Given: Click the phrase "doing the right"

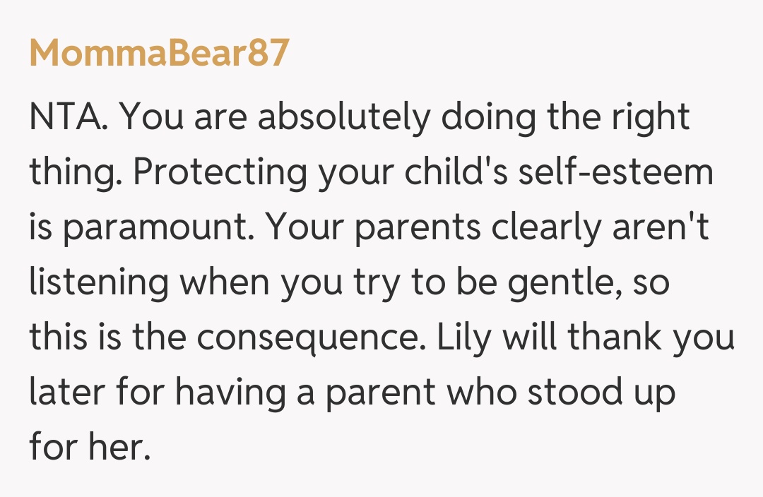Looking at the screenshot, I should [564, 117].
